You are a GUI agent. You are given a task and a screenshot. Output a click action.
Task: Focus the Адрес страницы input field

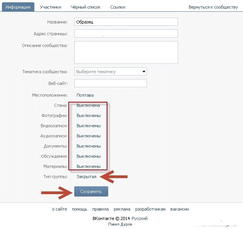click(x=126, y=34)
